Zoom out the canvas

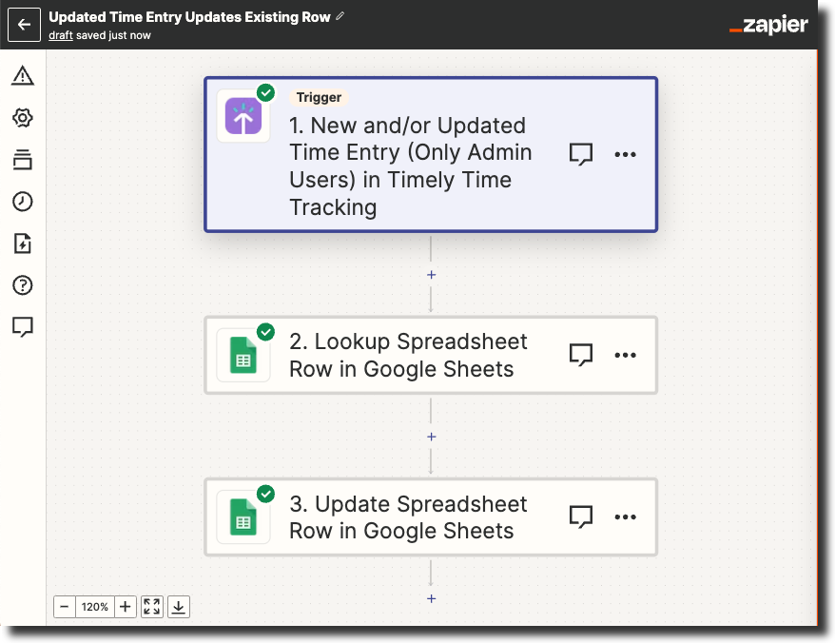coord(64,607)
